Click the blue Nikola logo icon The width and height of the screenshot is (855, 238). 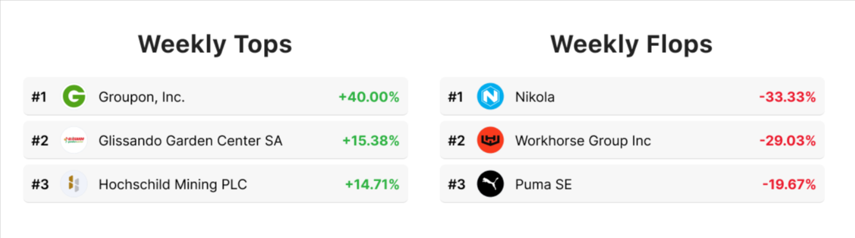click(x=490, y=97)
